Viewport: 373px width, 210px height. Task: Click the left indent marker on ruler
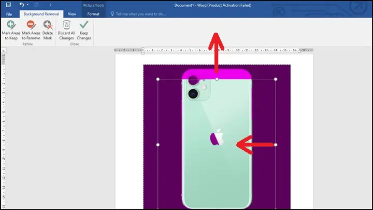click(143, 51)
